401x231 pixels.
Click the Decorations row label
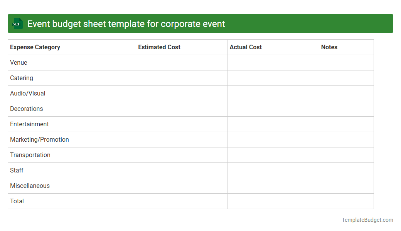tap(26, 109)
